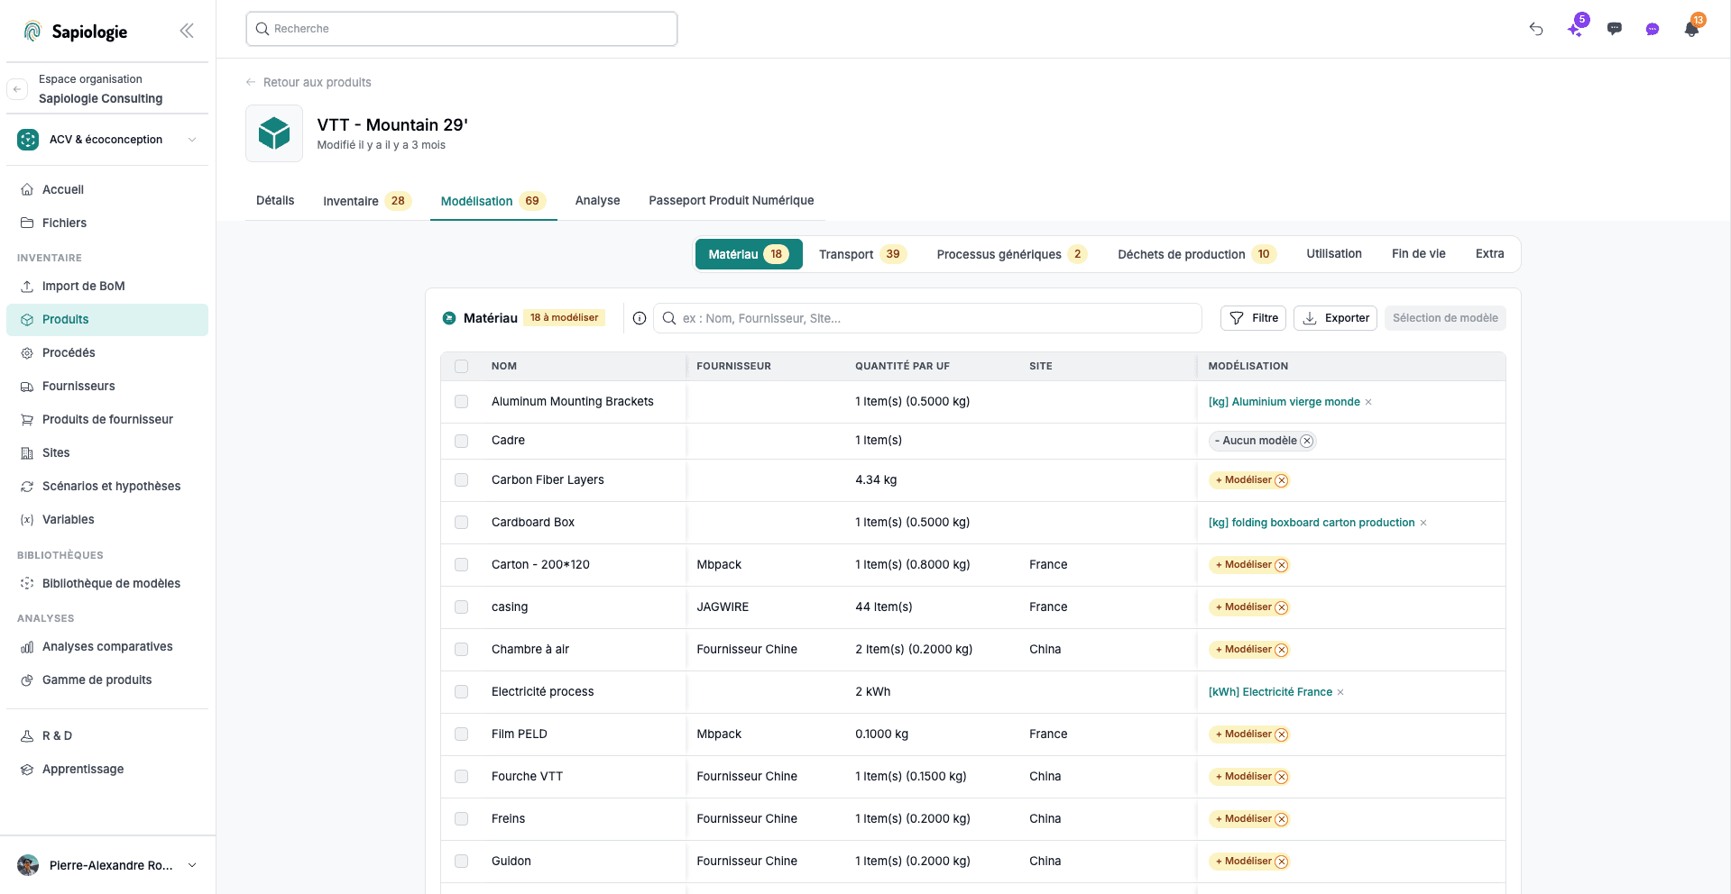The width and height of the screenshot is (1731, 894).
Task: Collapse the sidebar with double chevron icon
Action: (x=187, y=31)
